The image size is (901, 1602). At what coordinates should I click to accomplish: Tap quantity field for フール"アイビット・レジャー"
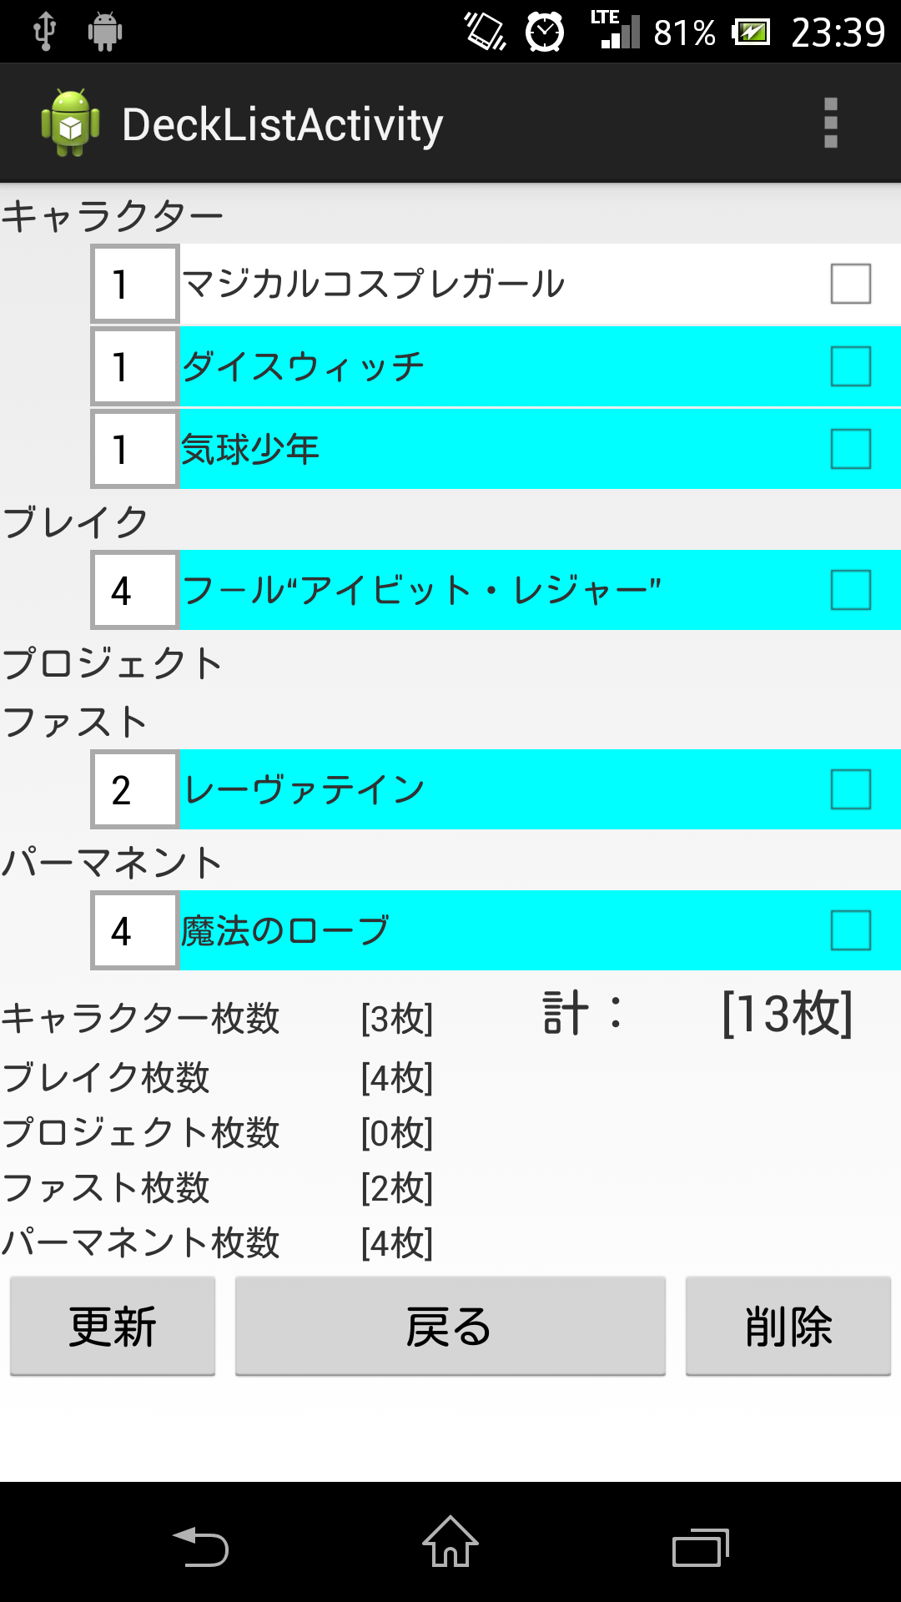(135, 590)
